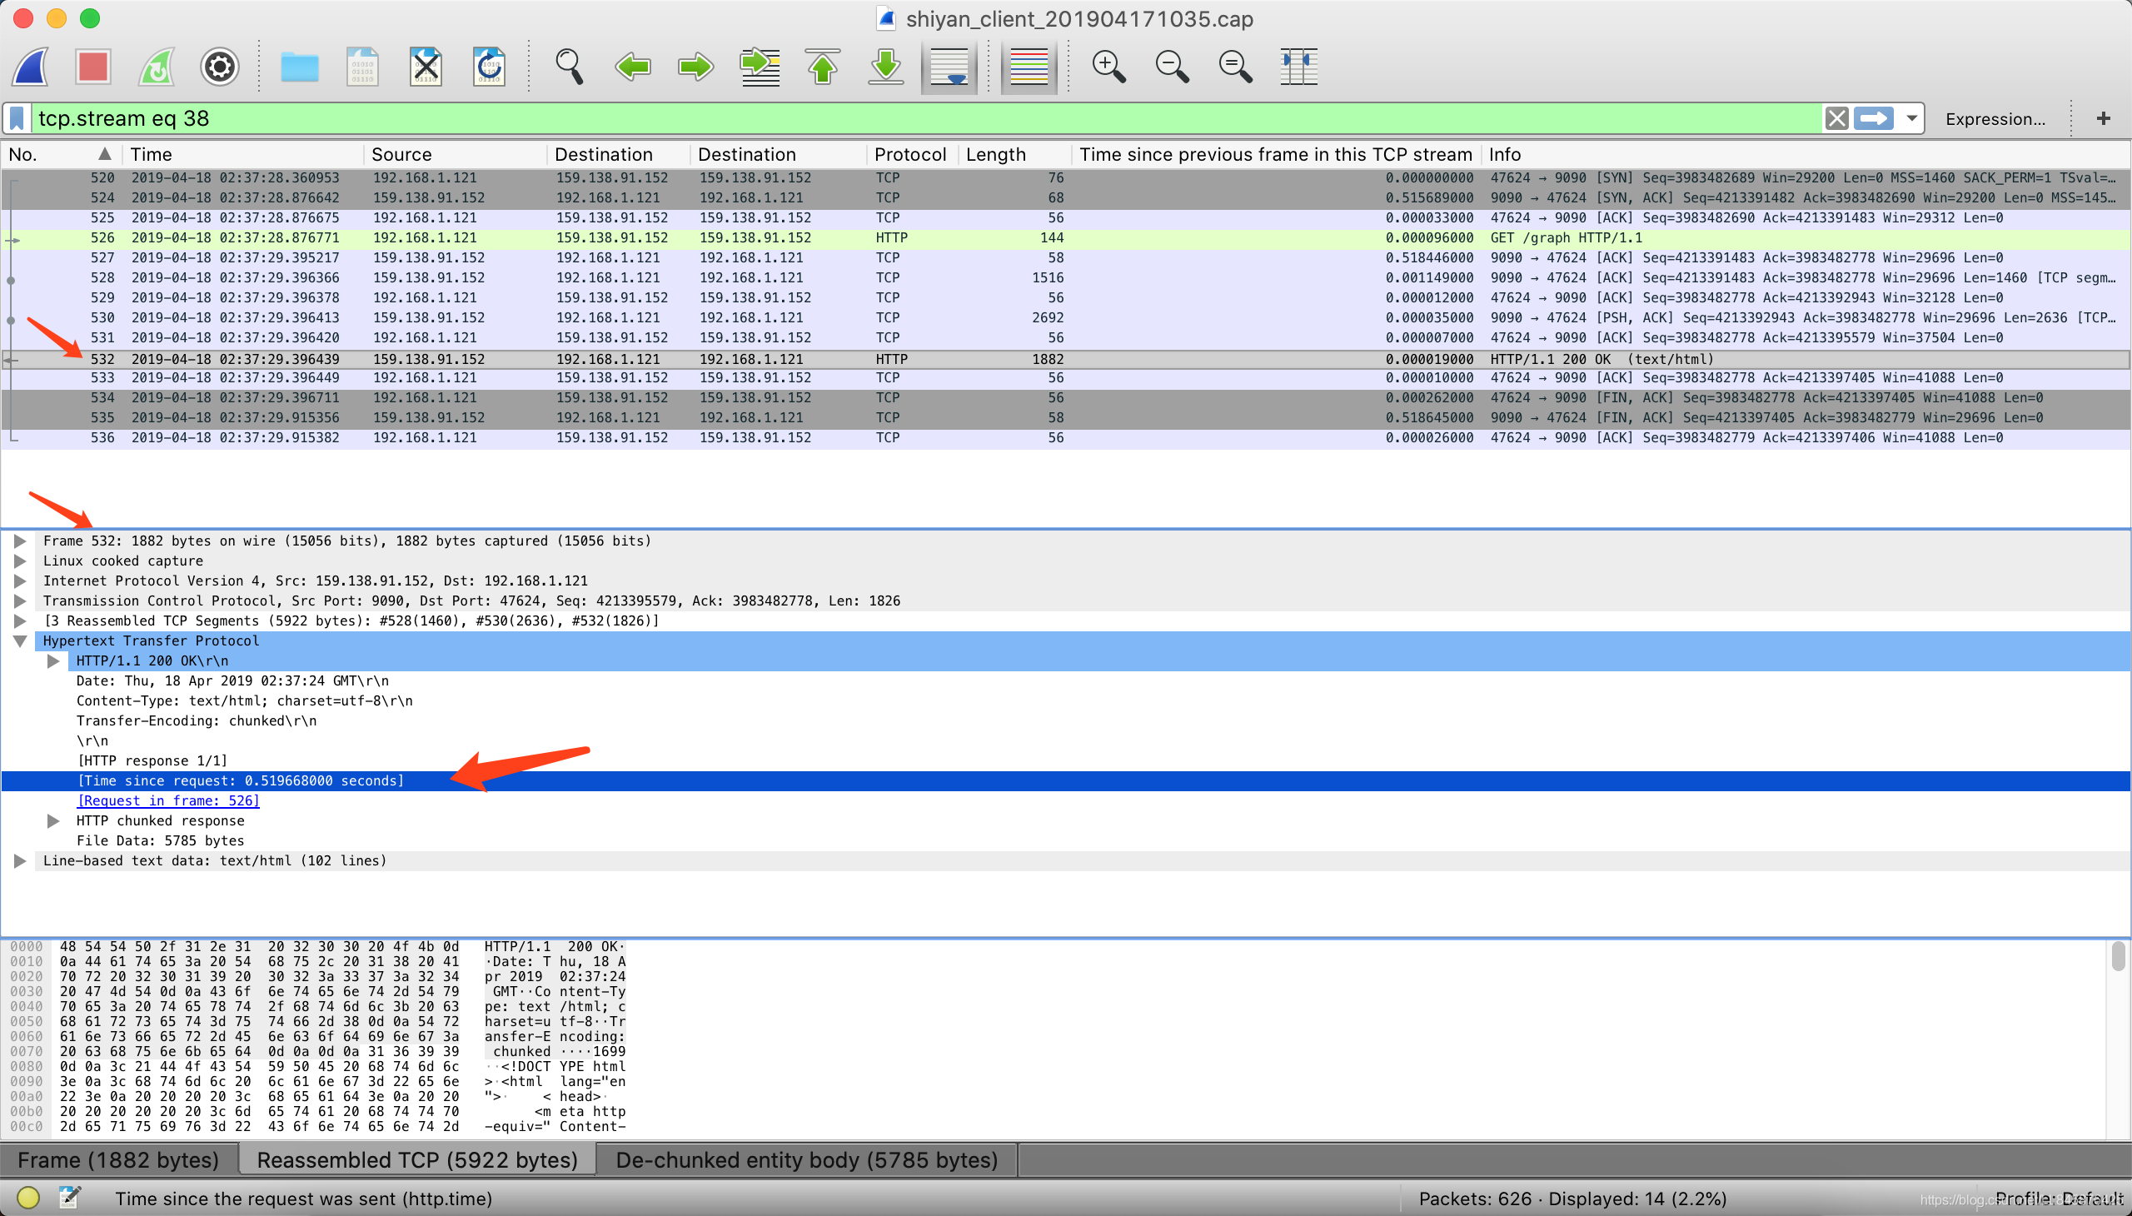Start capturing packets with shark fin icon
The width and height of the screenshot is (2132, 1216).
click(31, 67)
